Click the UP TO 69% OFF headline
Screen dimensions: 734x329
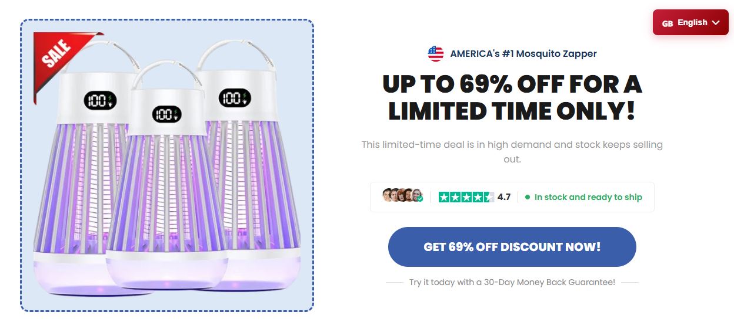pos(512,97)
